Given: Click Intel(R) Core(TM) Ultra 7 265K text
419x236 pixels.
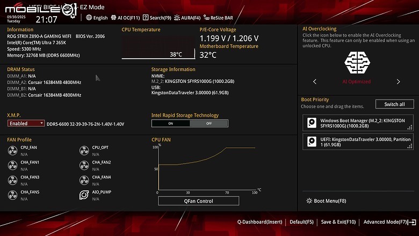Looking at the screenshot, I should click(x=37, y=42).
